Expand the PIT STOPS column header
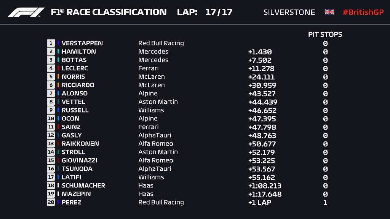 pyautogui.click(x=326, y=34)
